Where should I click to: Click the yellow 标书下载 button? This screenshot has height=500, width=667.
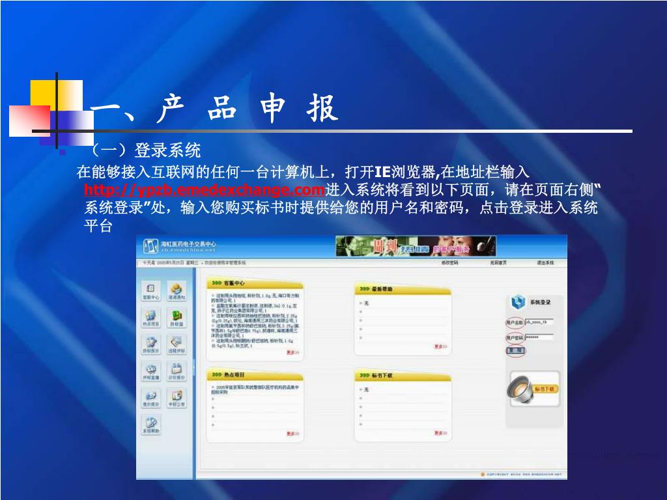pyautogui.click(x=545, y=389)
